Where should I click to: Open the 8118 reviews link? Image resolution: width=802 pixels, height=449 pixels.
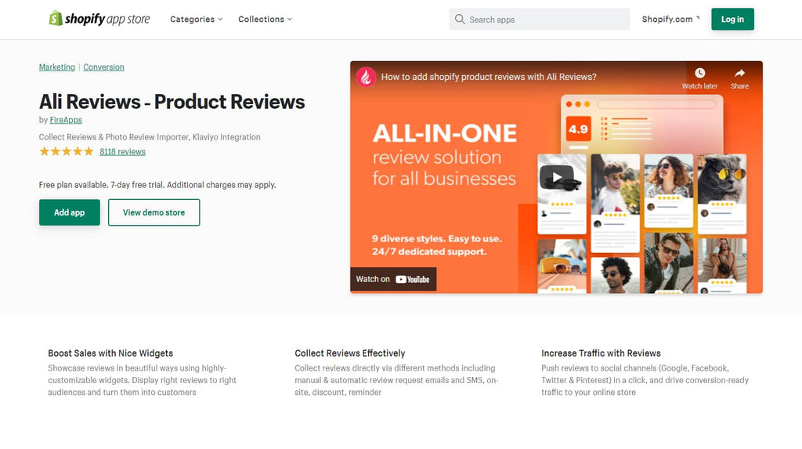(x=122, y=151)
